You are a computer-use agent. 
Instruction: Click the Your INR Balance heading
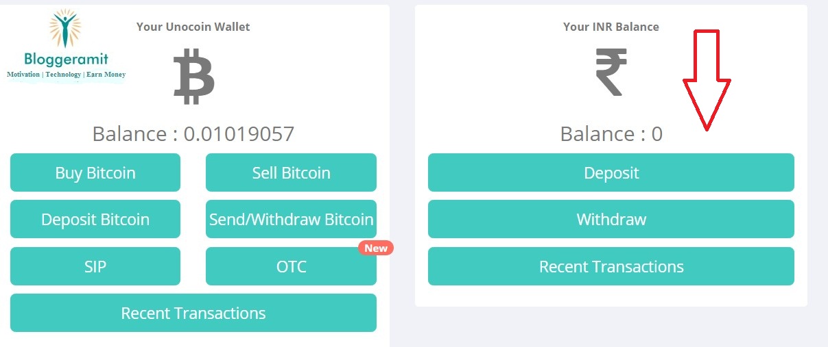tap(611, 27)
